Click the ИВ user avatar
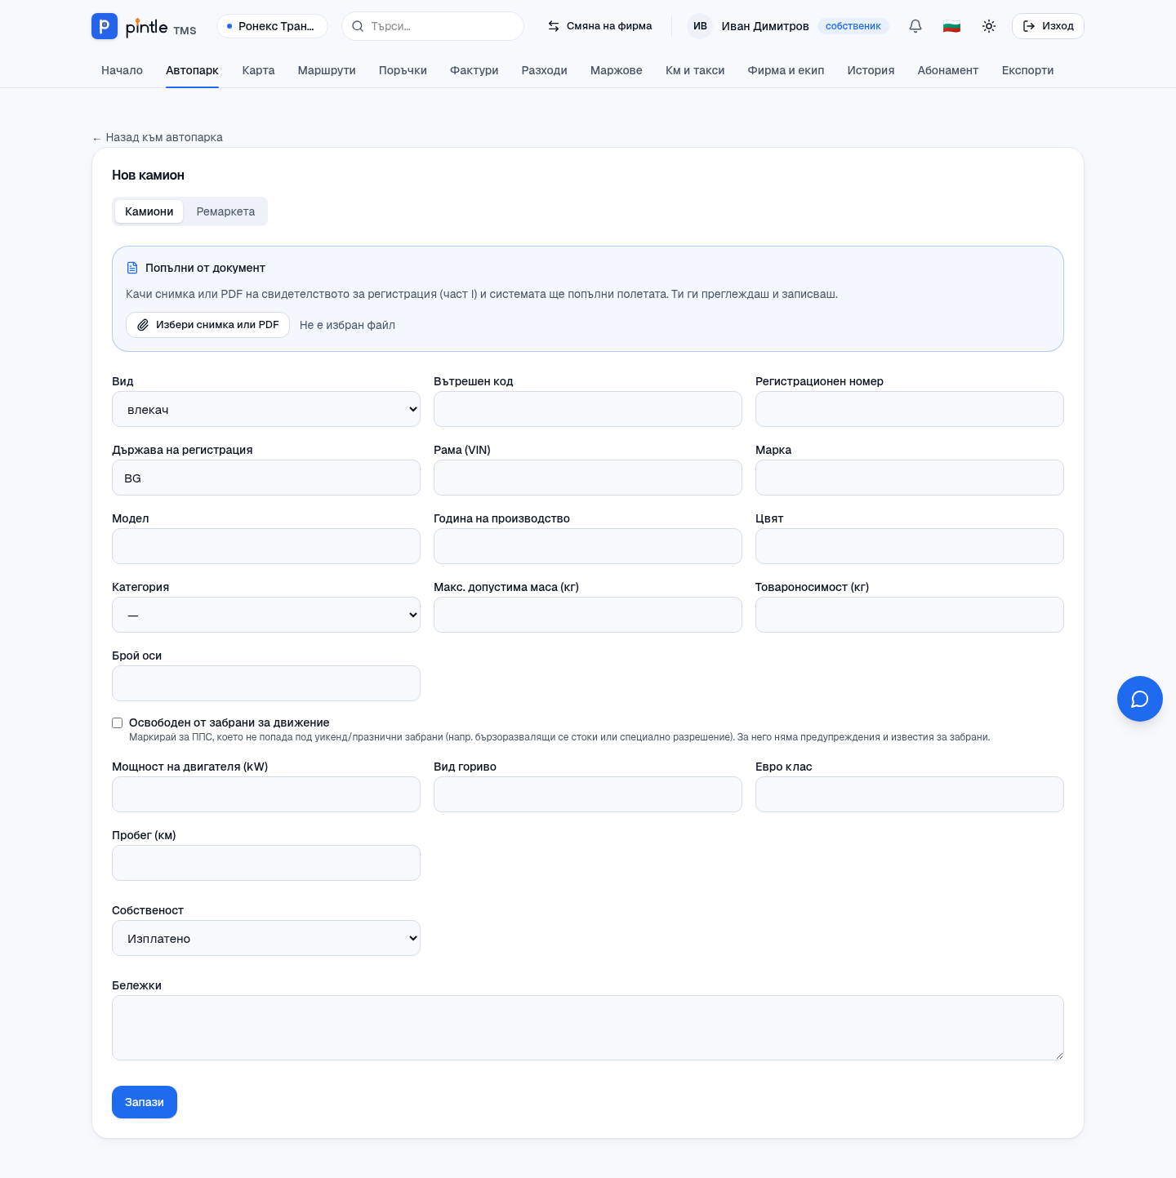The width and height of the screenshot is (1176, 1178). (x=700, y=26)
